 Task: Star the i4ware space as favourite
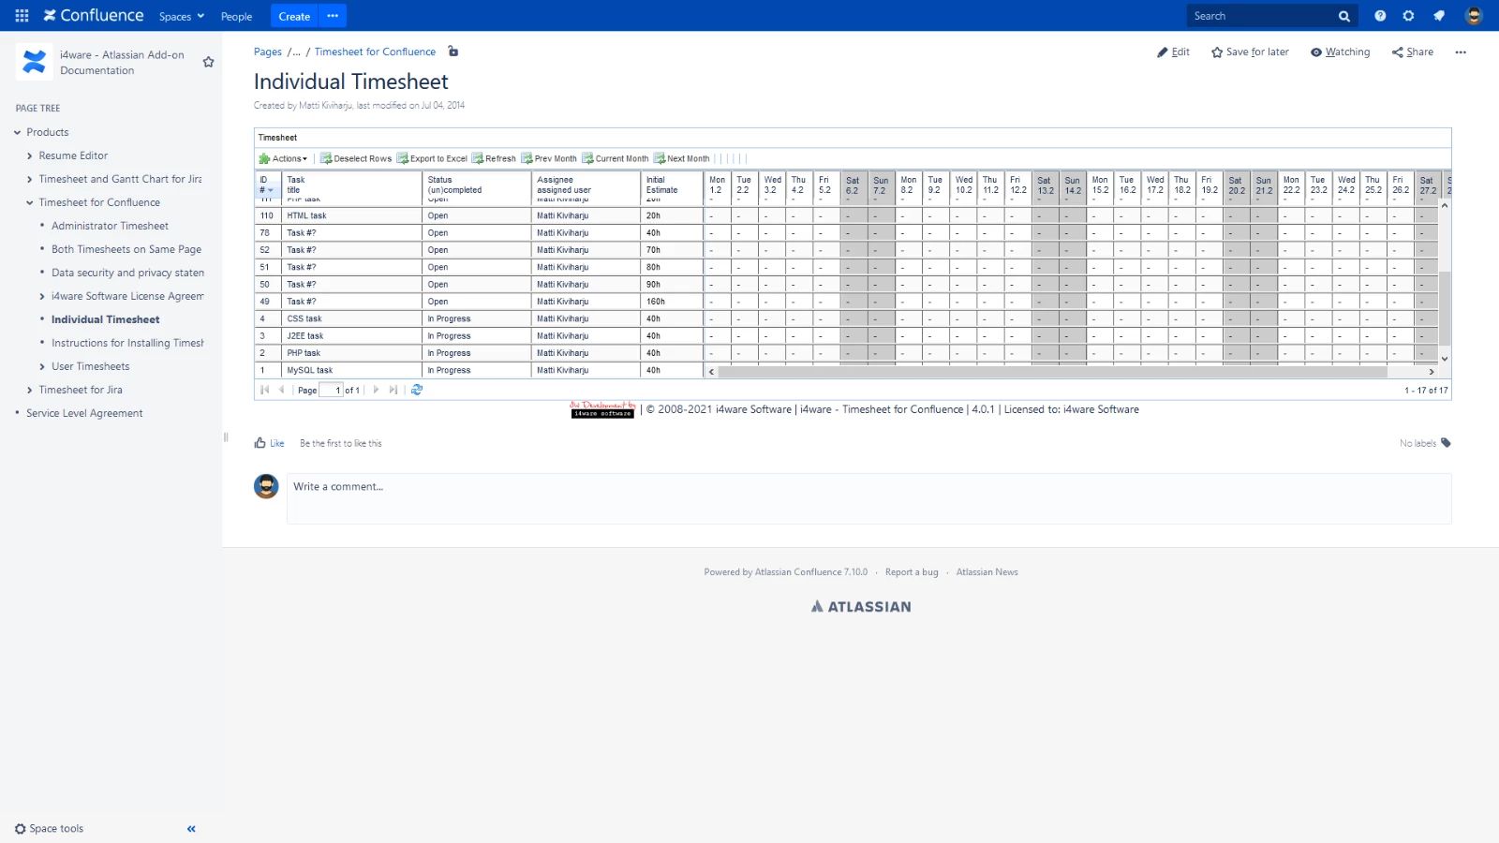pyautogui.click(x=208, y=62)
